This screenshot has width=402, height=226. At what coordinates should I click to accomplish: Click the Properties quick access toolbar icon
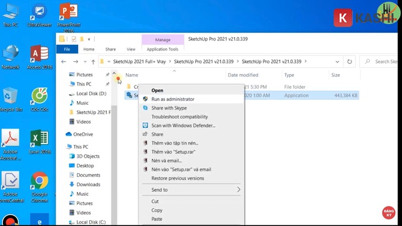[x=74, y=39]
